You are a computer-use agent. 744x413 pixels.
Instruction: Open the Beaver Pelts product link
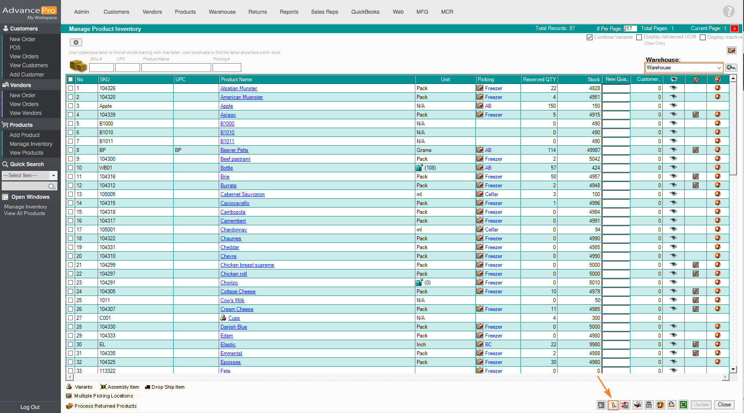234,150
